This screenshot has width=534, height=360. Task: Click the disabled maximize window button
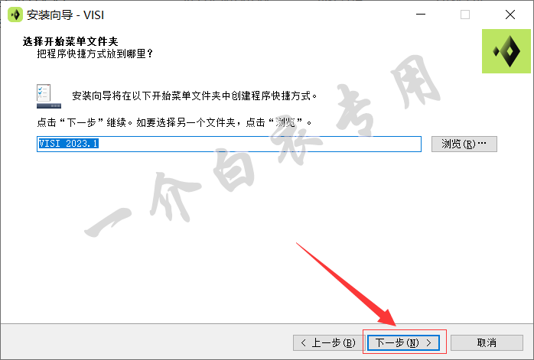coord(465,15)
